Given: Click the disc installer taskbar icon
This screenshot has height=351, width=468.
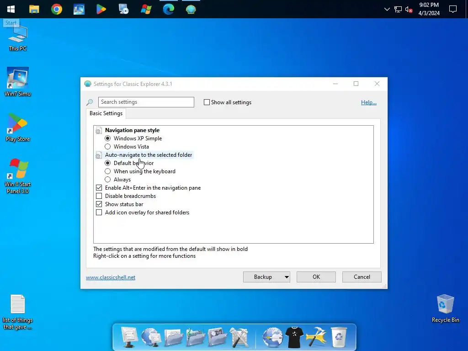Looking at the screenshot, I should tap(123, 9).
